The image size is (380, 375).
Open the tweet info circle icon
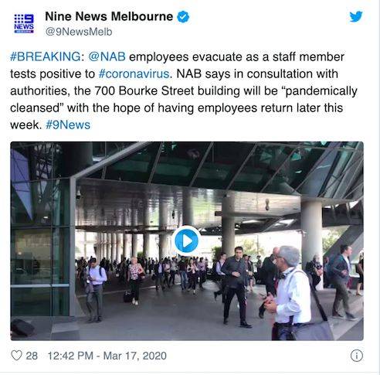tap(357, 356)
